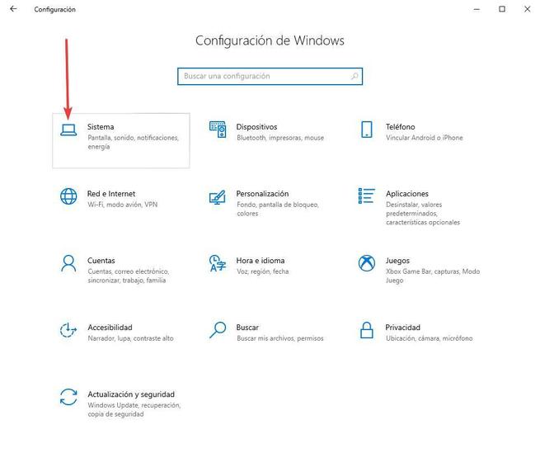Click 'Voz, región, fecha' description
This screenshot has width=540, height=467.
coord(263,271)
